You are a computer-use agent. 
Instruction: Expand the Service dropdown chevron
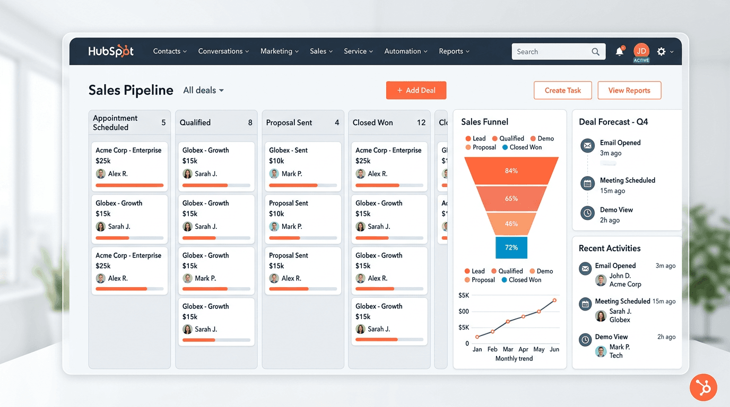click(x=371, y=52)
